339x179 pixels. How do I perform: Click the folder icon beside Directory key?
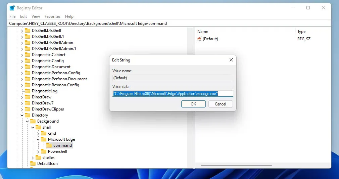click(x=28, y=116)
